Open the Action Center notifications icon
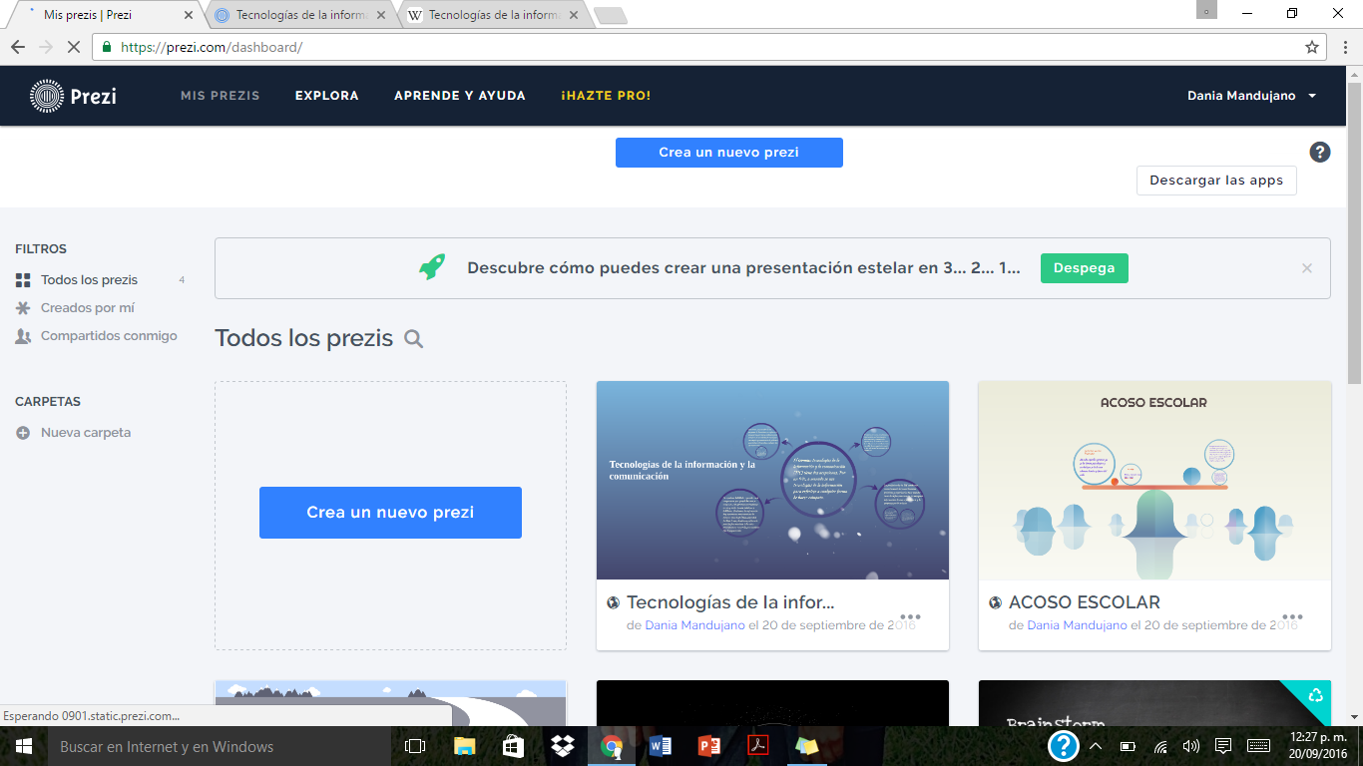Screen dimensions: 1363x766 1223,746
